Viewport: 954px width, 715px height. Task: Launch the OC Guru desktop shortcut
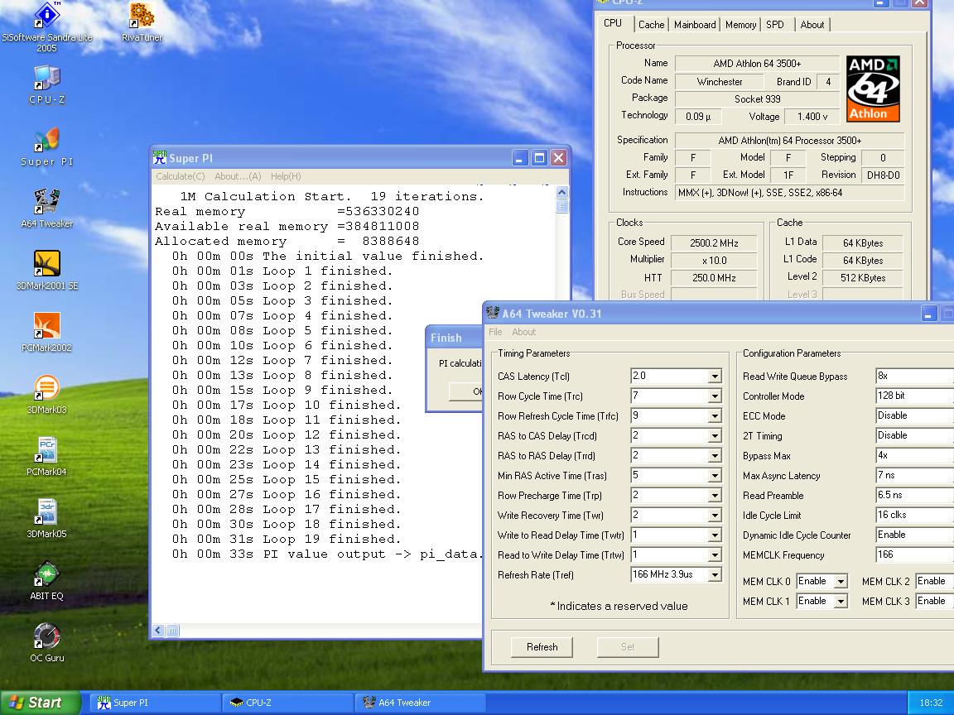[46, 637]
